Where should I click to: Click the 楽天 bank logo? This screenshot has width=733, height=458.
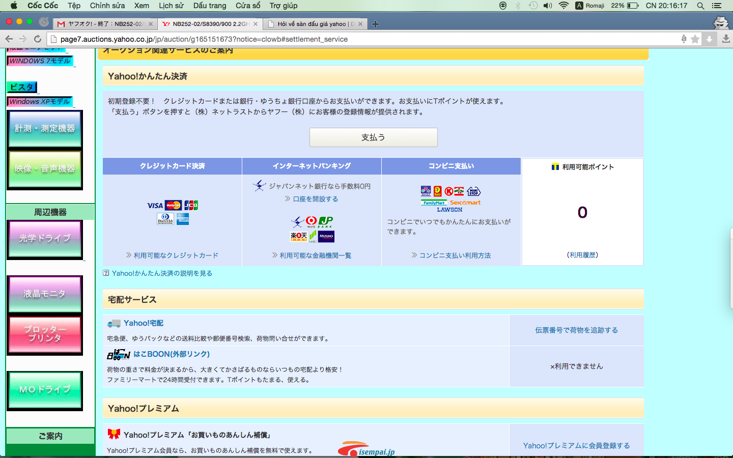point(299,236)
